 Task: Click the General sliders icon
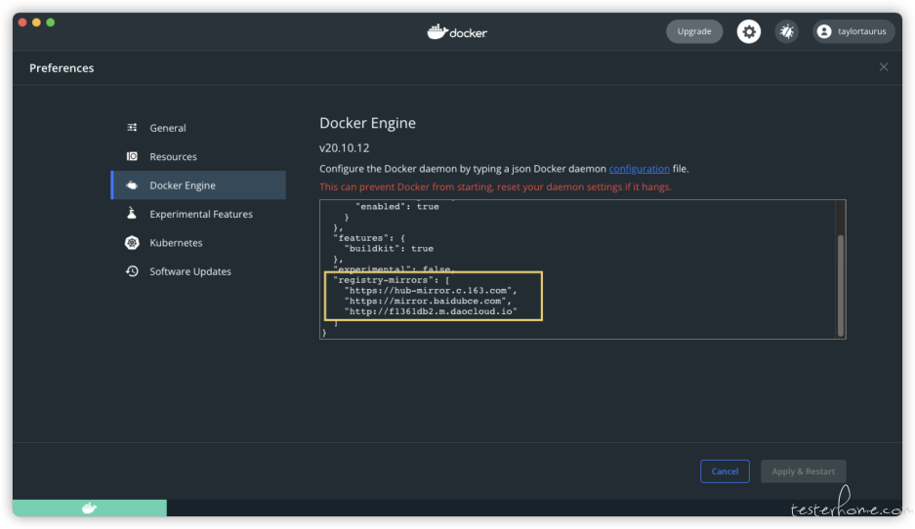click(132, 128)
